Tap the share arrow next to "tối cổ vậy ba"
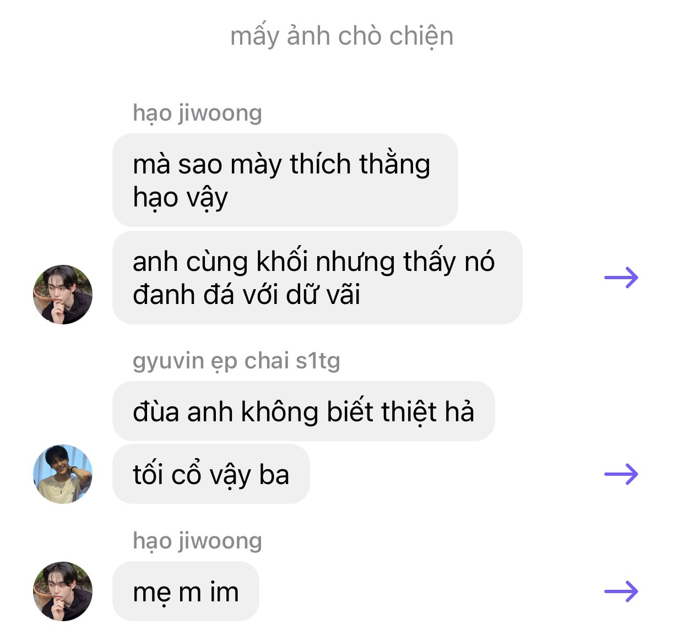 (x=621, y=474)
